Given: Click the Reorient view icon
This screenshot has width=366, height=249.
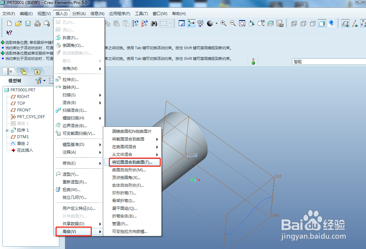Looking at the screenshot, I should tap(251, 23).
